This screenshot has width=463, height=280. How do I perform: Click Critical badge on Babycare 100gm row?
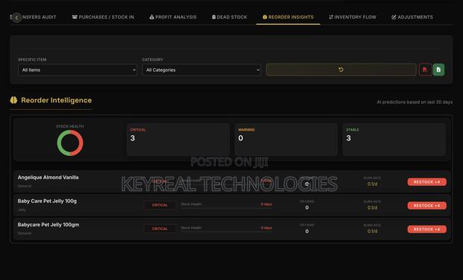160,229
